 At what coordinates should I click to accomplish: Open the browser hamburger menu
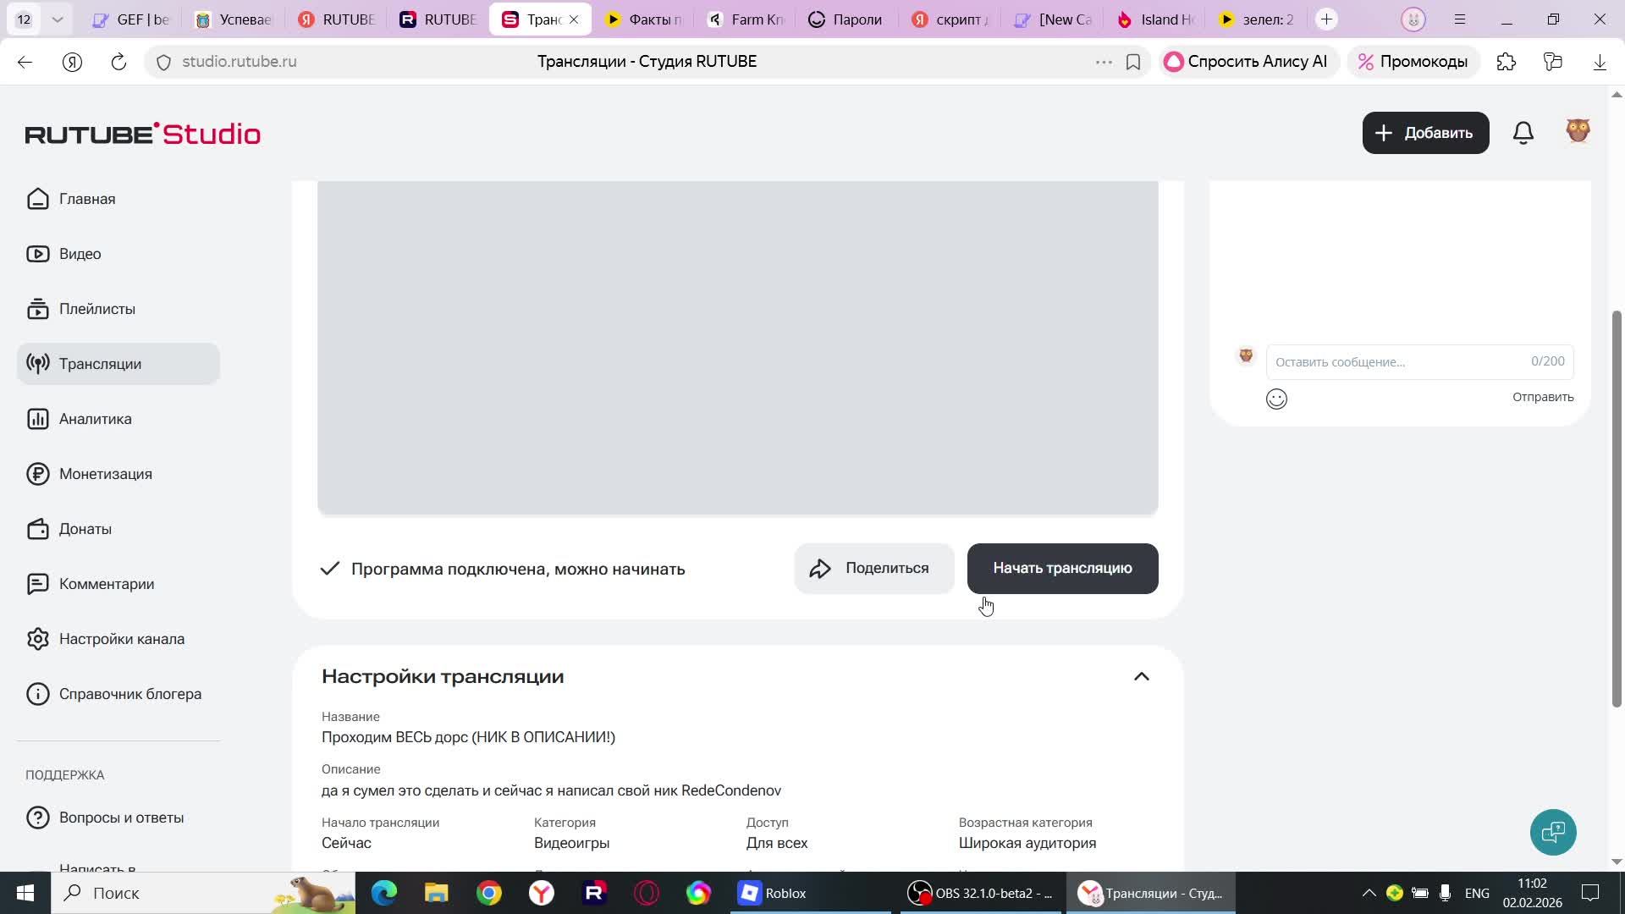click(x=1459, y=18)
